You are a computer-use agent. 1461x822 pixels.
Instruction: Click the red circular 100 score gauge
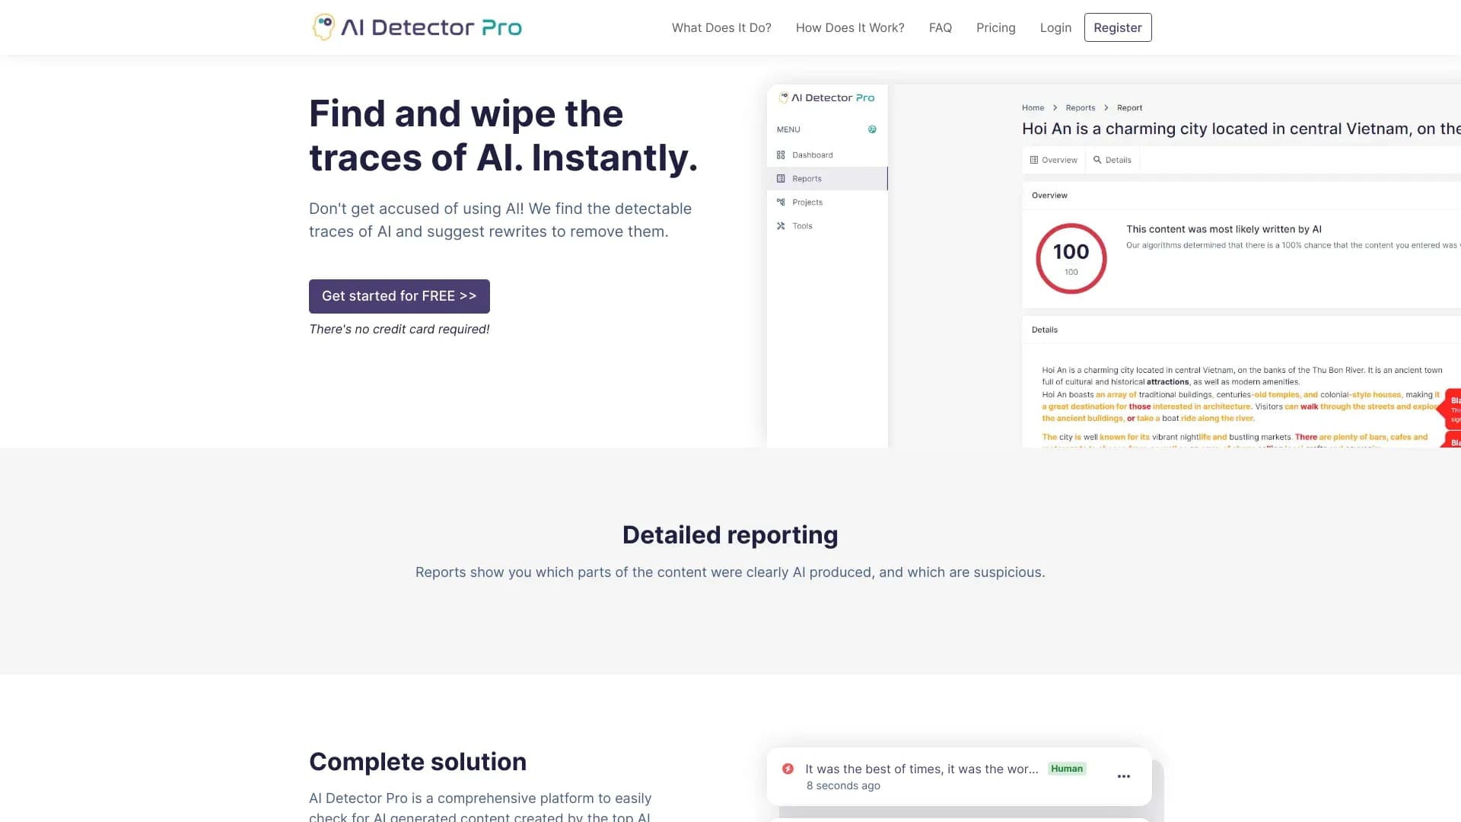coord(1071,259)
